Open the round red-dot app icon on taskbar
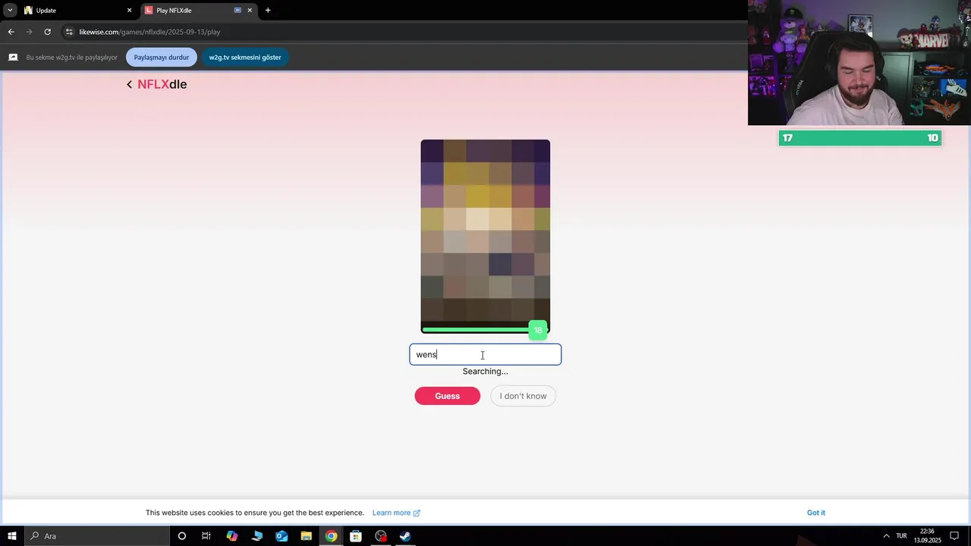 tap(381, 536)
